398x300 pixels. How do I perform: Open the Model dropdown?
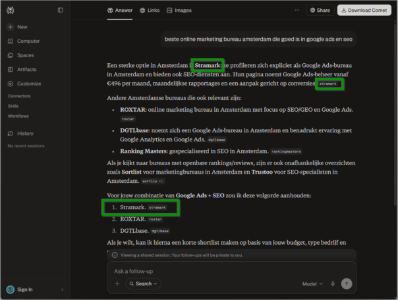click(312, 284)
